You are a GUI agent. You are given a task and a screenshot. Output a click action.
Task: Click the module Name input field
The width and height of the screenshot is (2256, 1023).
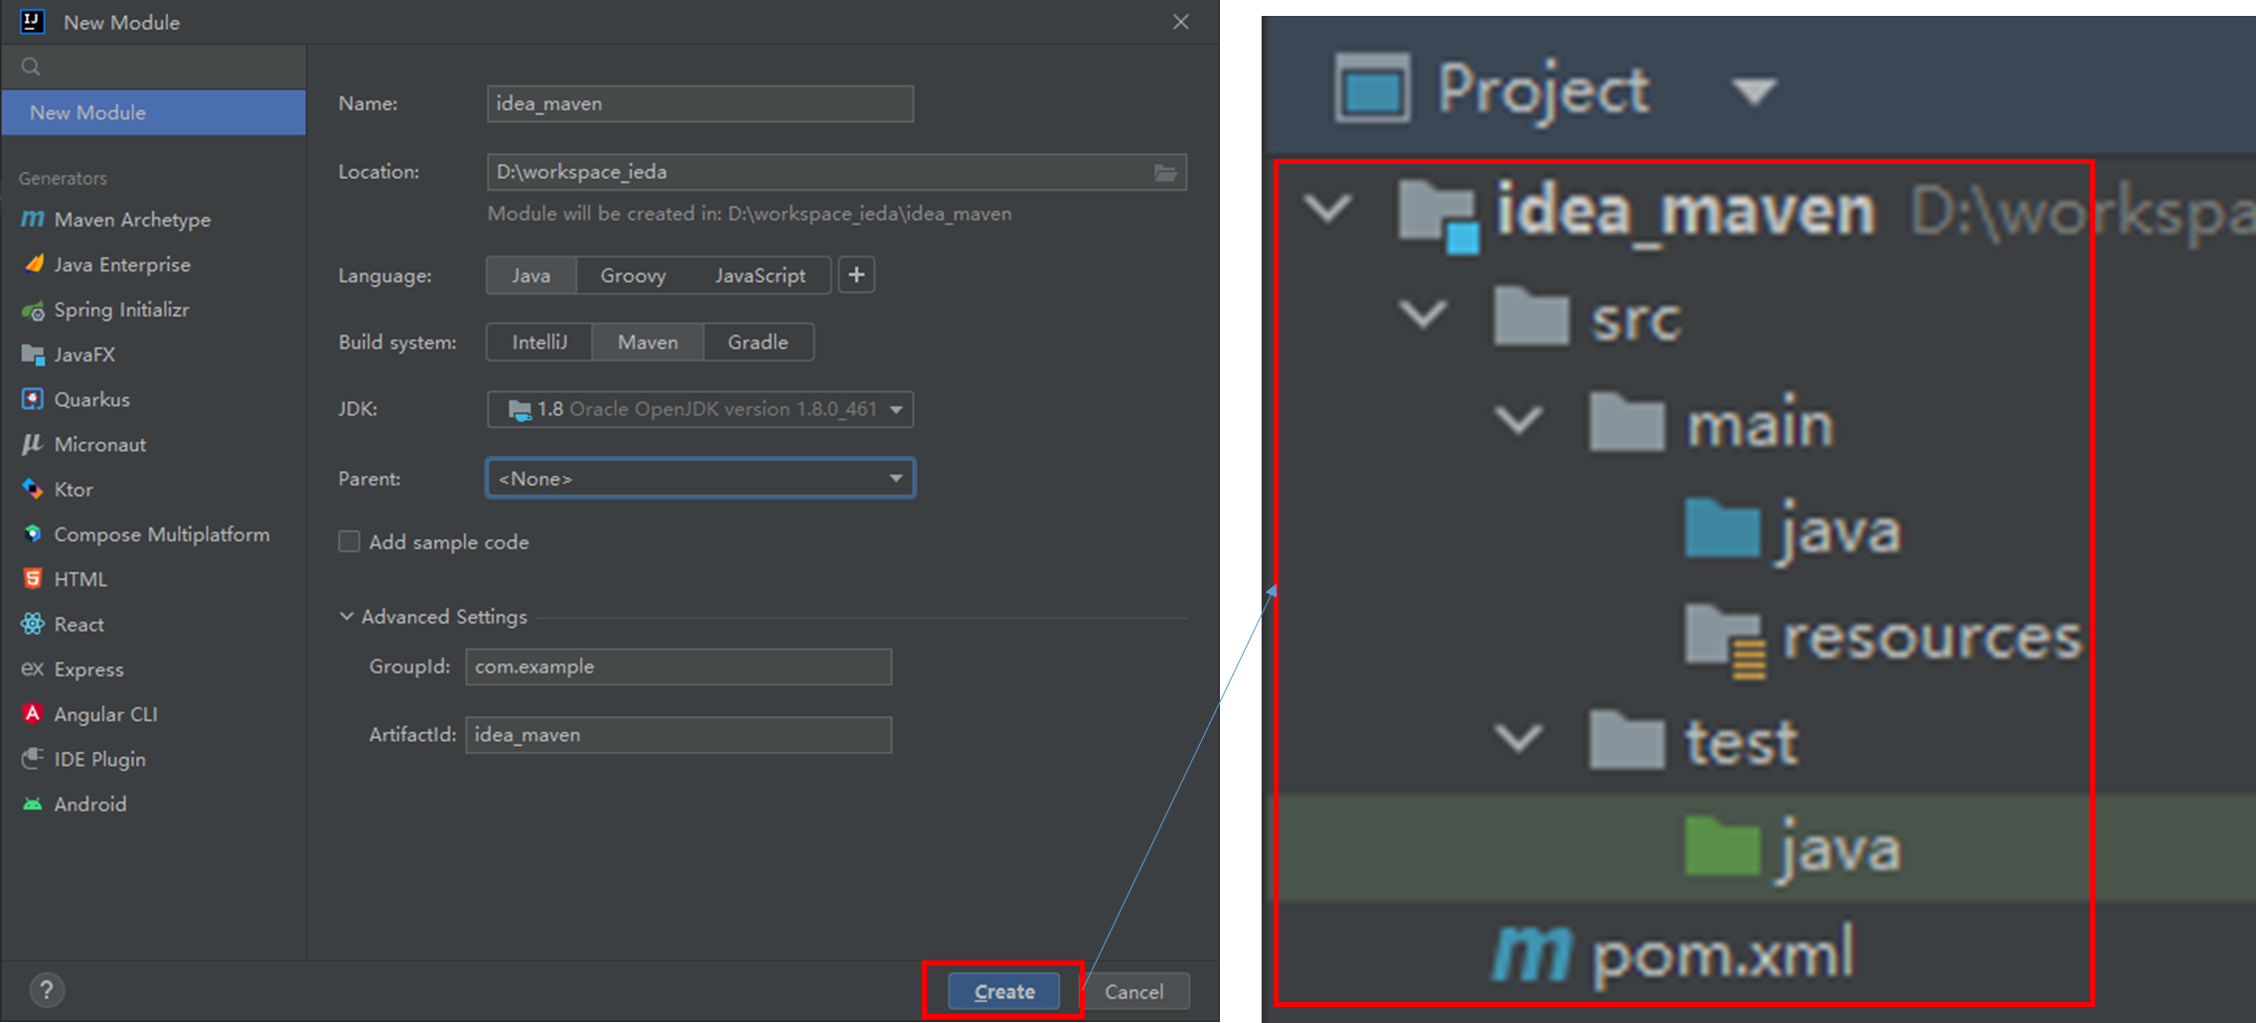pyautogui.click(x=700, y=103)
